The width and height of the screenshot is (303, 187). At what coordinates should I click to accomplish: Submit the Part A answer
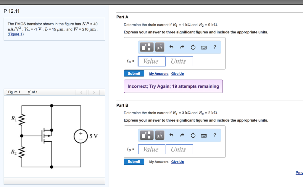[134, 73]
